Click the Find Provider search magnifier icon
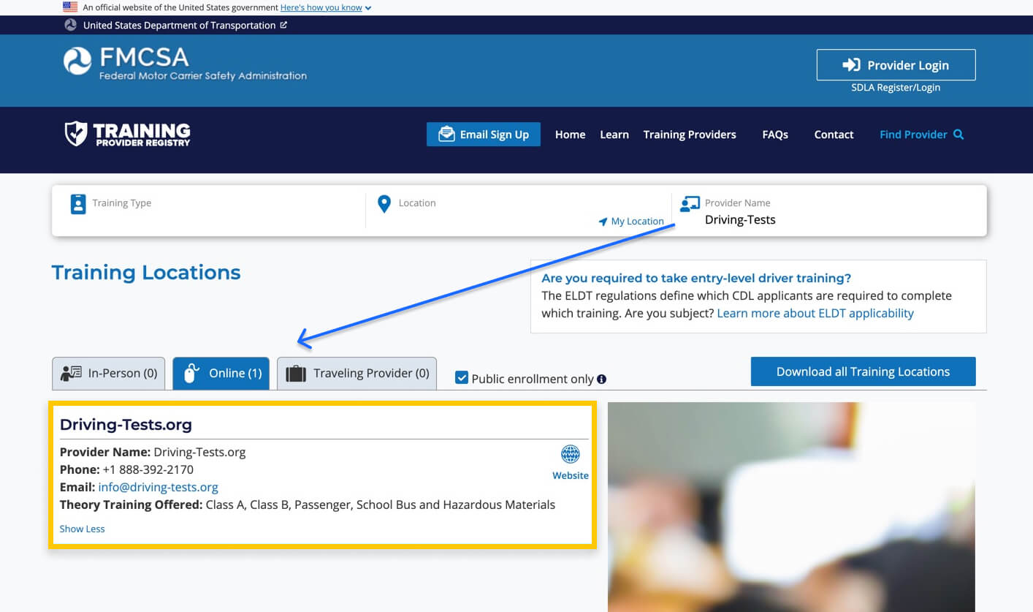This screenshot has height=612, width=1033. [x=957, y=134]
